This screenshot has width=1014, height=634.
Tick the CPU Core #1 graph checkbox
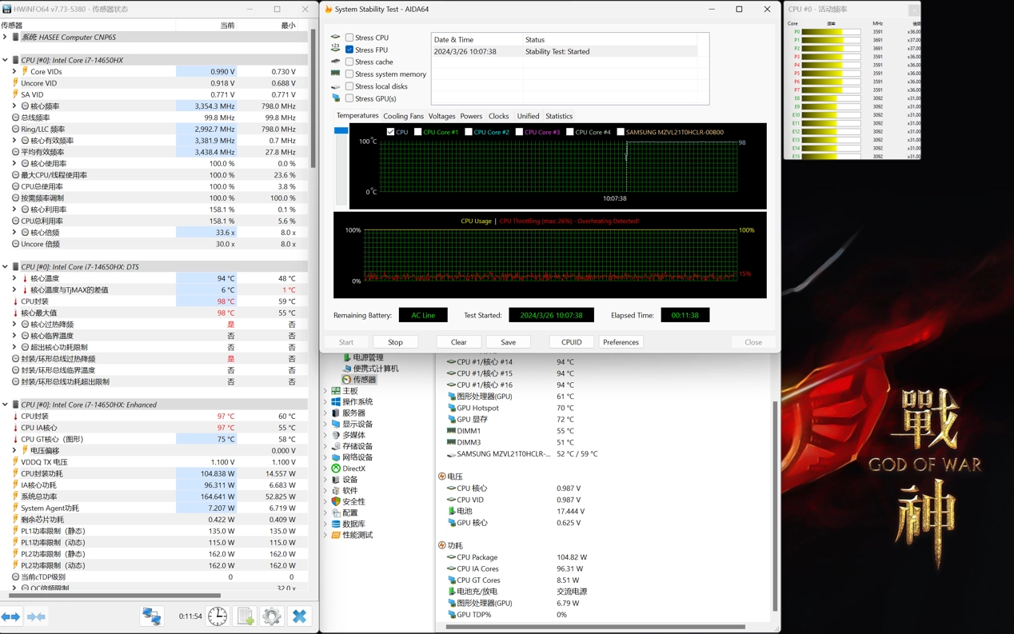click(417, 132)
